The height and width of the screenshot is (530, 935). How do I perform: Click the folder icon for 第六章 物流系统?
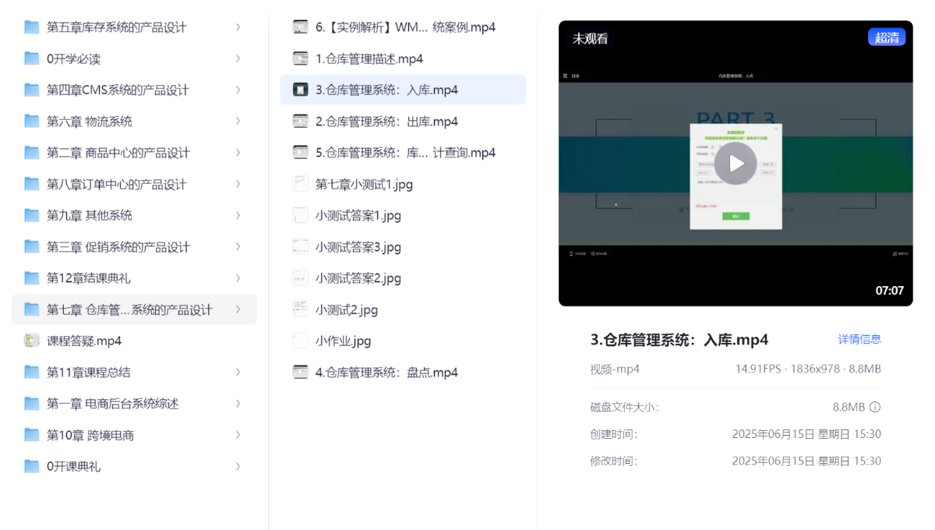32,122
